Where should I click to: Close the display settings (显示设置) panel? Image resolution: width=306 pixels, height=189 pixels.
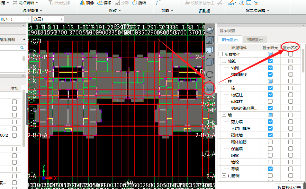click(304, 26)
